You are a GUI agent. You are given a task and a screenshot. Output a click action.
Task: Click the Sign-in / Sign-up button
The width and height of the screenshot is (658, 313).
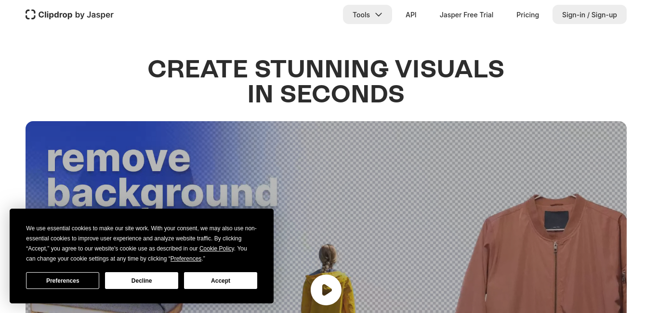pos(590,14)
